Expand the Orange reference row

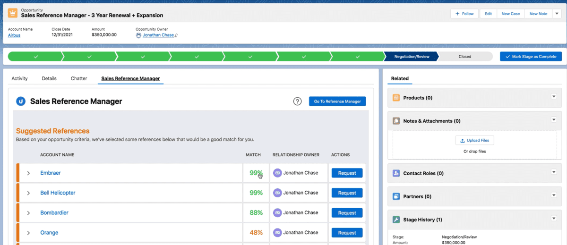pyautogui.click(x=28, y=233)
